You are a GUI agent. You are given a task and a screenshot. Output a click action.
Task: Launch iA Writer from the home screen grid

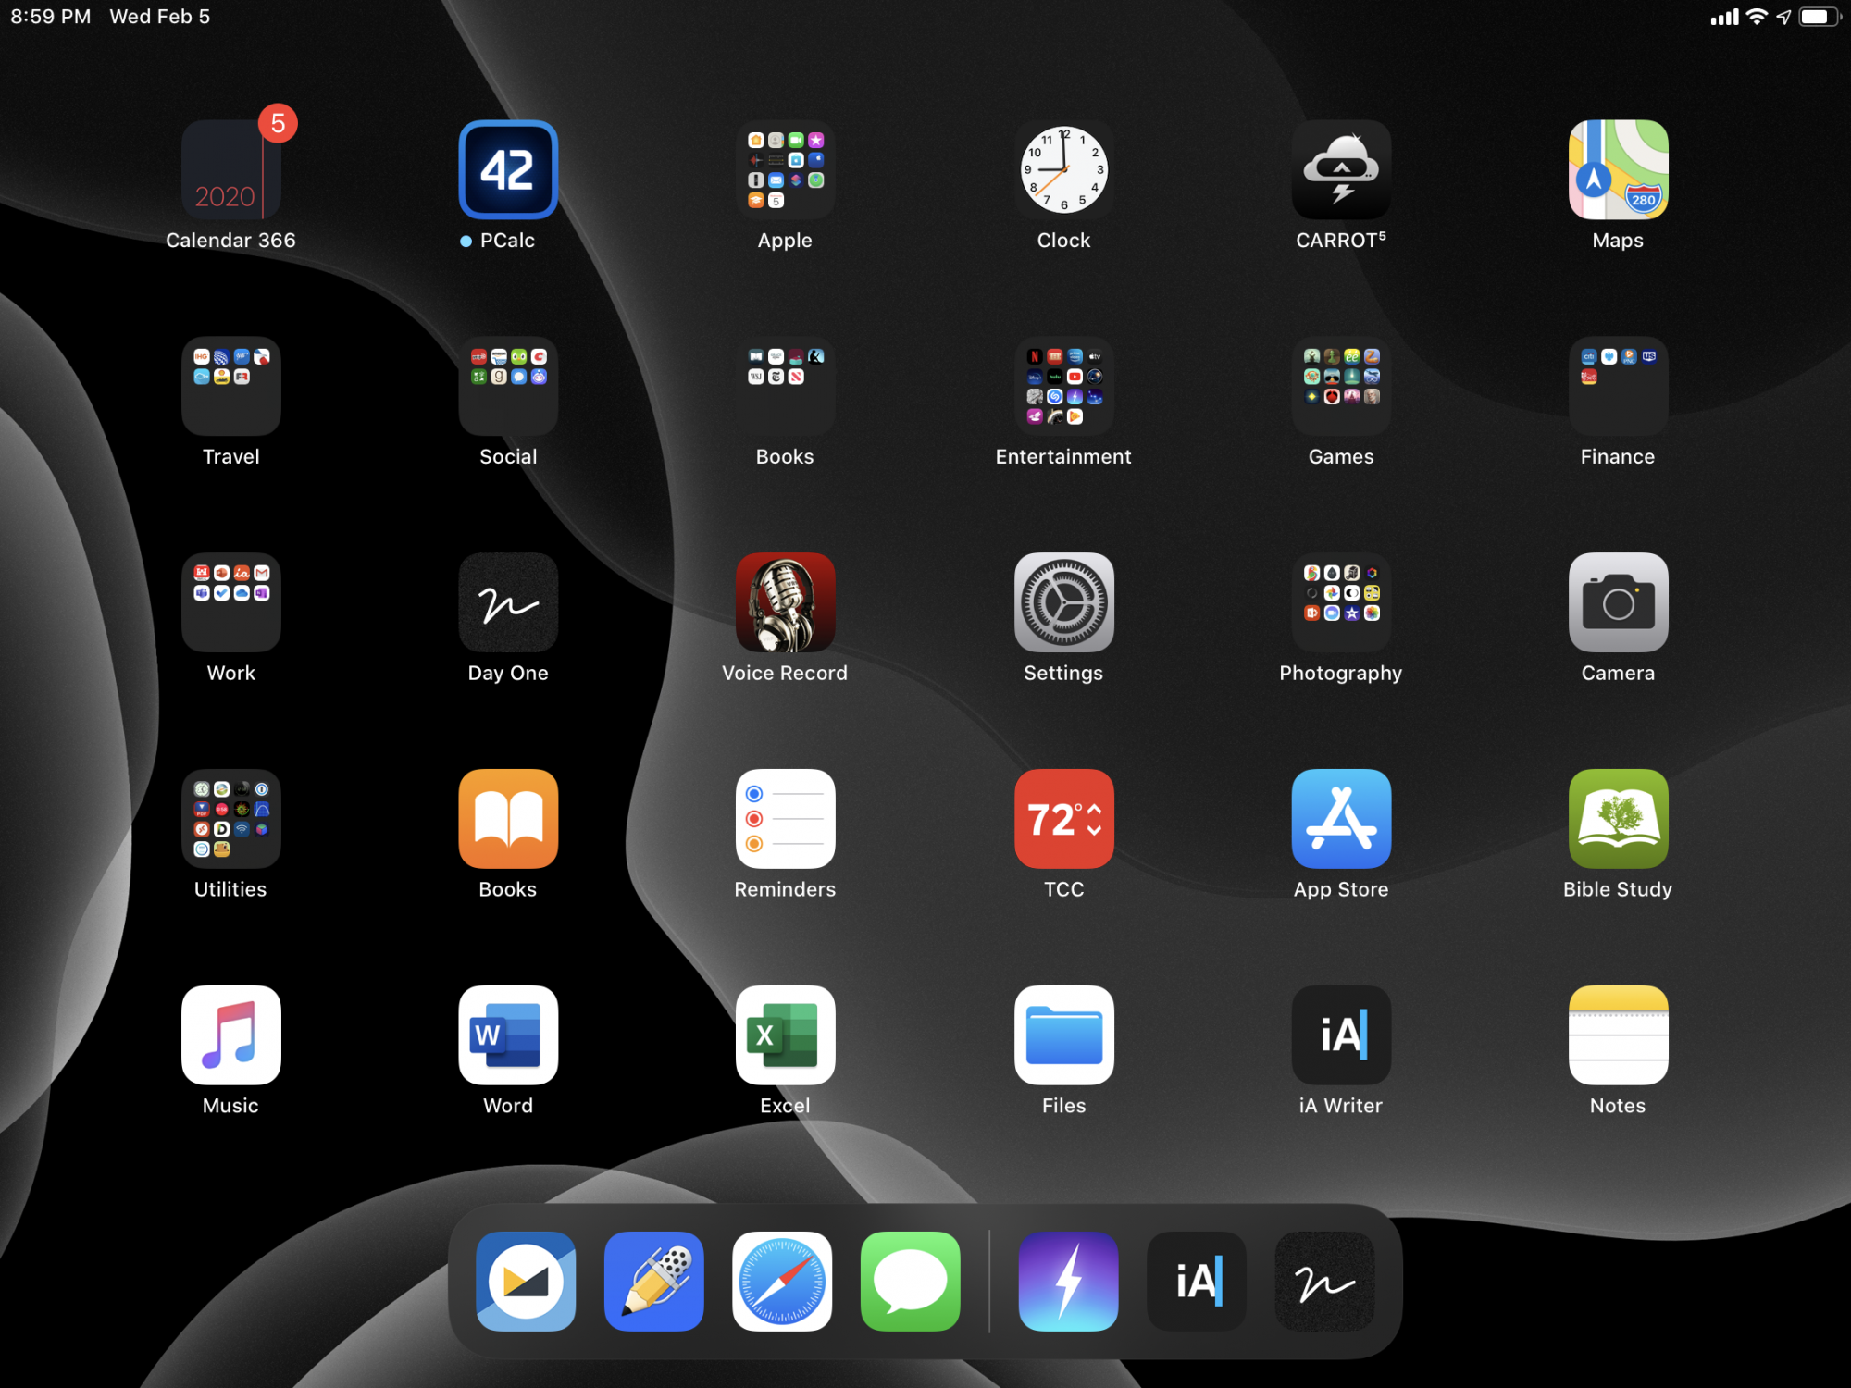[x=1341, y=1035]
